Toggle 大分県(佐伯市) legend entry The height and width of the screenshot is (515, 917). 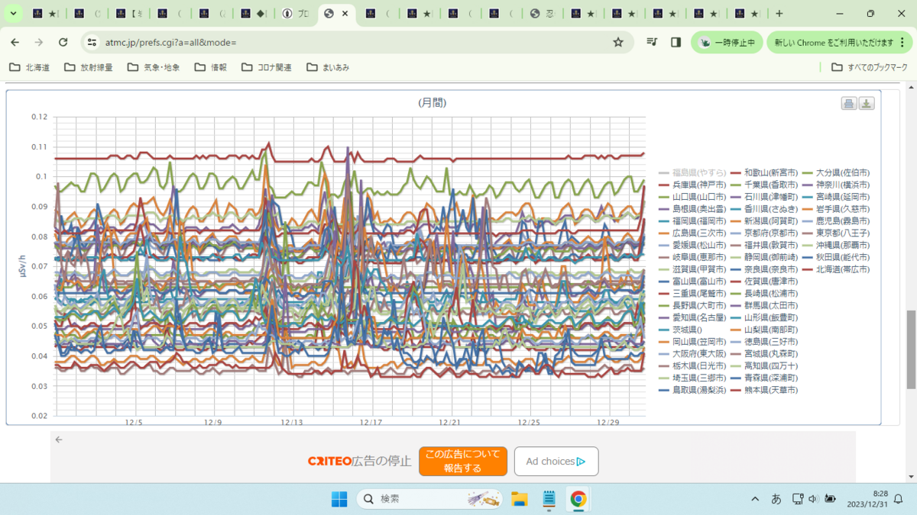[835, 173]
